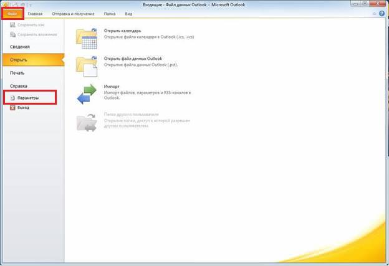Collapse the ribbon with the small caret icon
This screenshot has height=266, width=389.
click(x=375, y=14)
